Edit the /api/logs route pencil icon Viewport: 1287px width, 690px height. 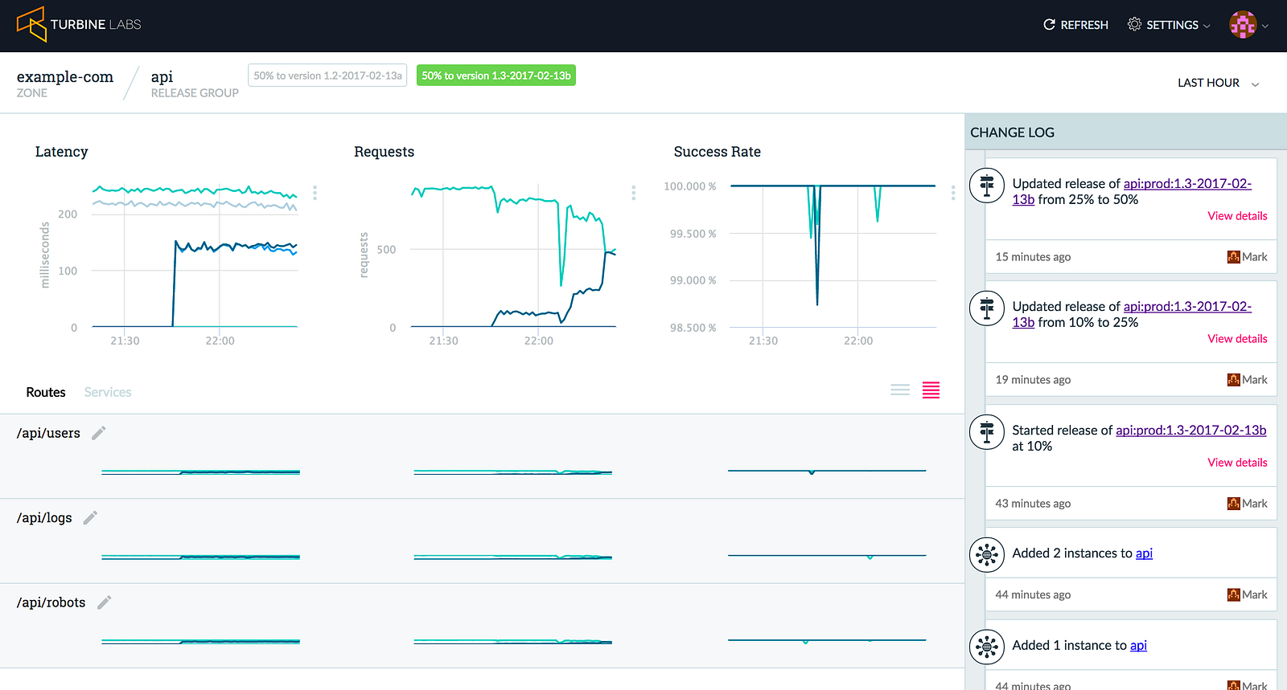click(x=90, y=517)
